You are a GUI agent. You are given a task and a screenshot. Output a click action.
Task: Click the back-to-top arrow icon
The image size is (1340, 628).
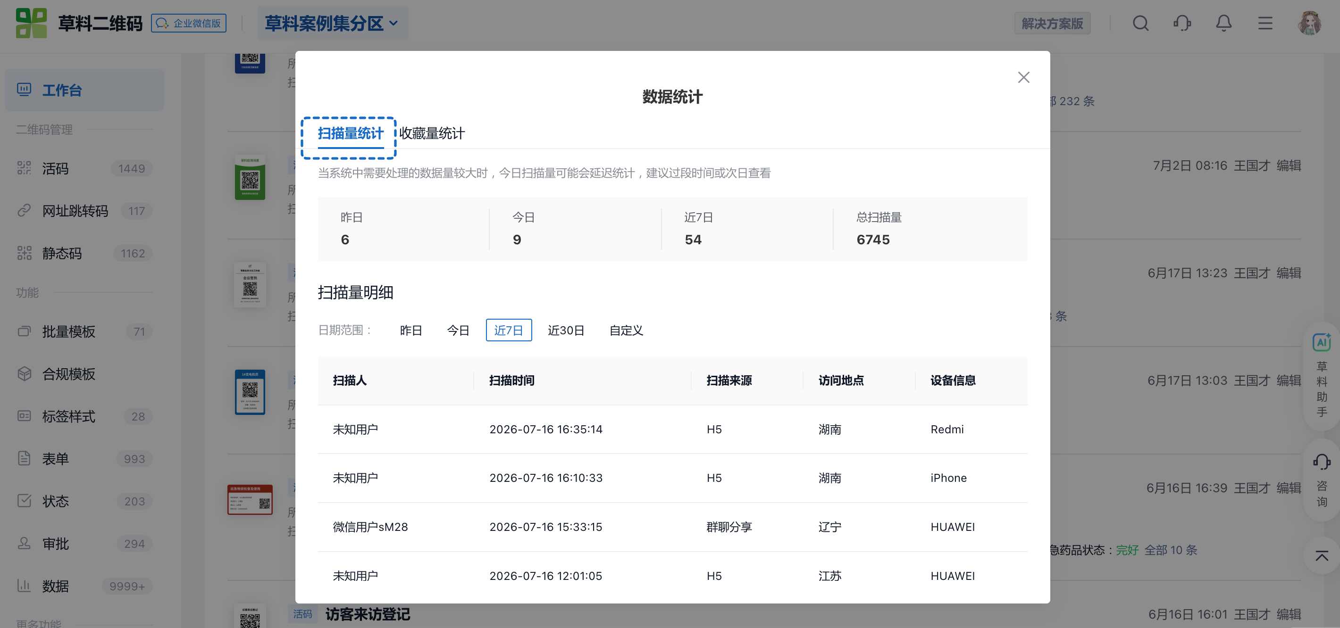pyautogui.click(x=1321, y=555)
